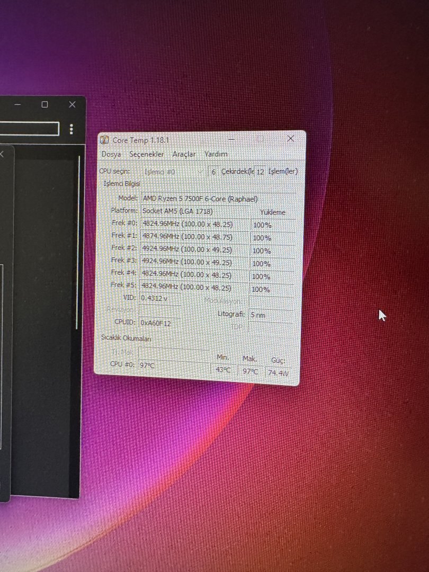
Task: Click the Frek #5 load 100% value
Action: pos(272,290)
